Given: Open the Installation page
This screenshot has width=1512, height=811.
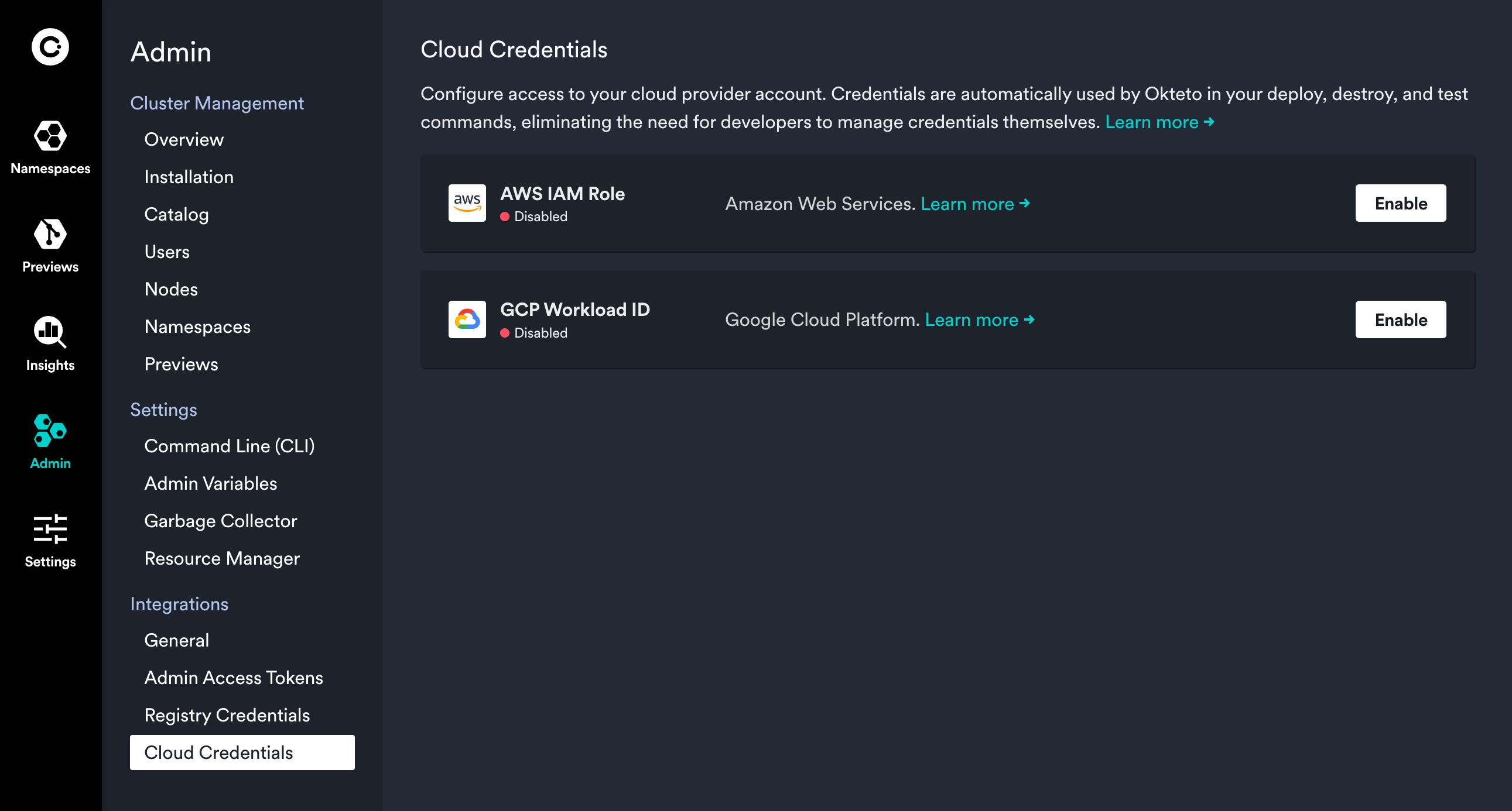Looking at the screenshot, I should 189,177.
